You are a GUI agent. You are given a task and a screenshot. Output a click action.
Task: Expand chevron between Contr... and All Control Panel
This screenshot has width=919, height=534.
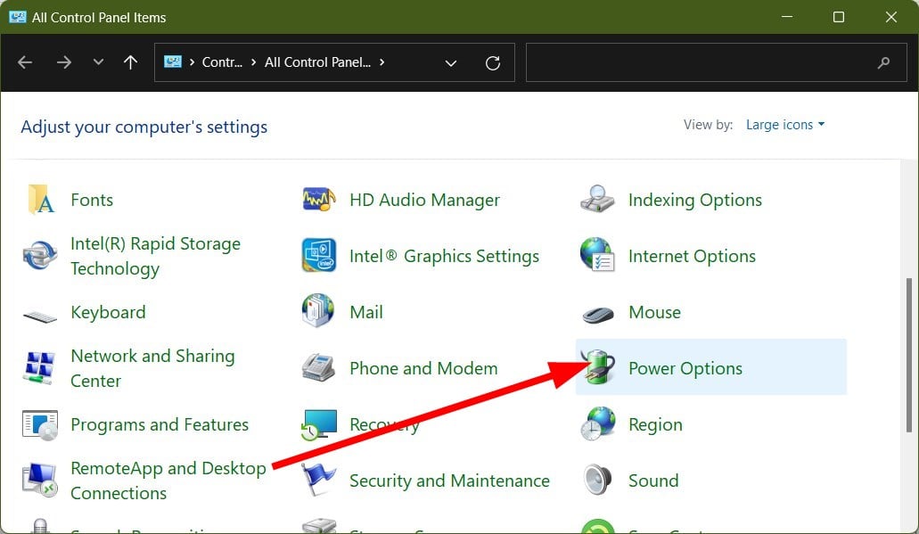253,62
